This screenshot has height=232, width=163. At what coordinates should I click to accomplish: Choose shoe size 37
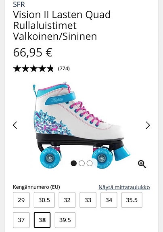point(21,220)
